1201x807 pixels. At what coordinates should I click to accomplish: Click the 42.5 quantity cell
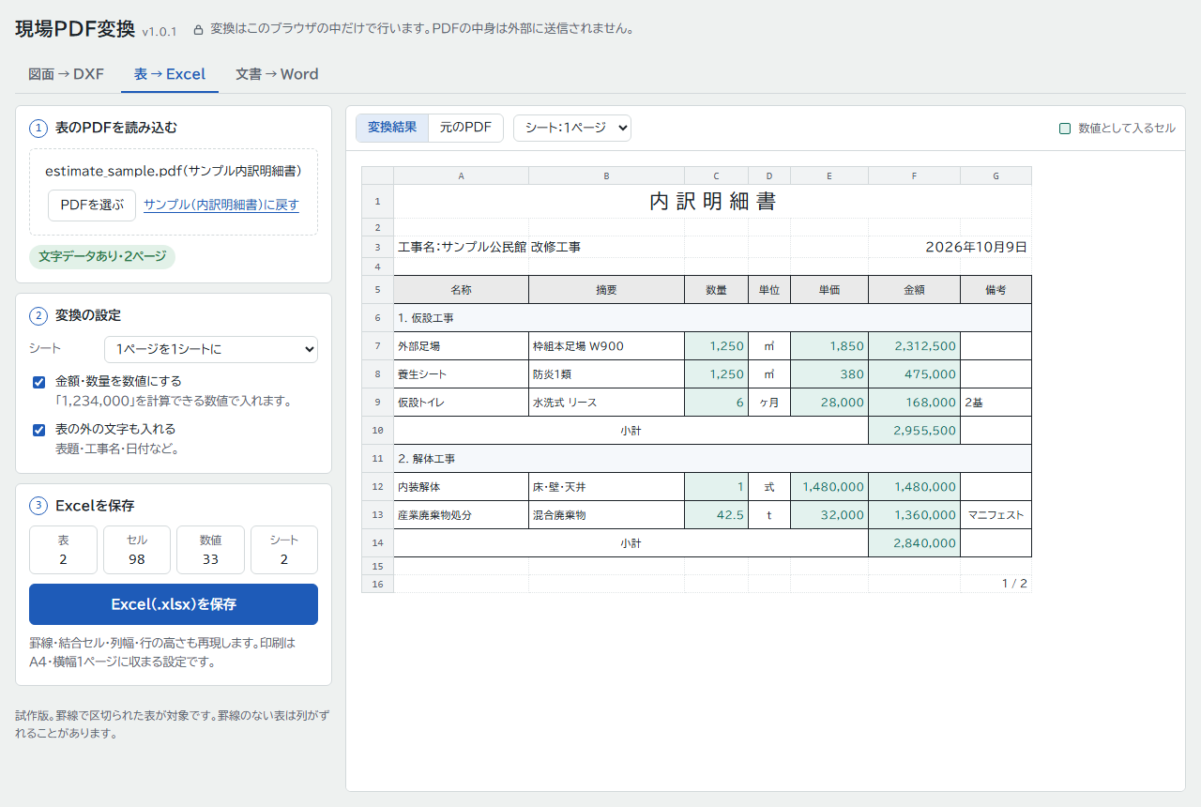[x=716, y=515]
